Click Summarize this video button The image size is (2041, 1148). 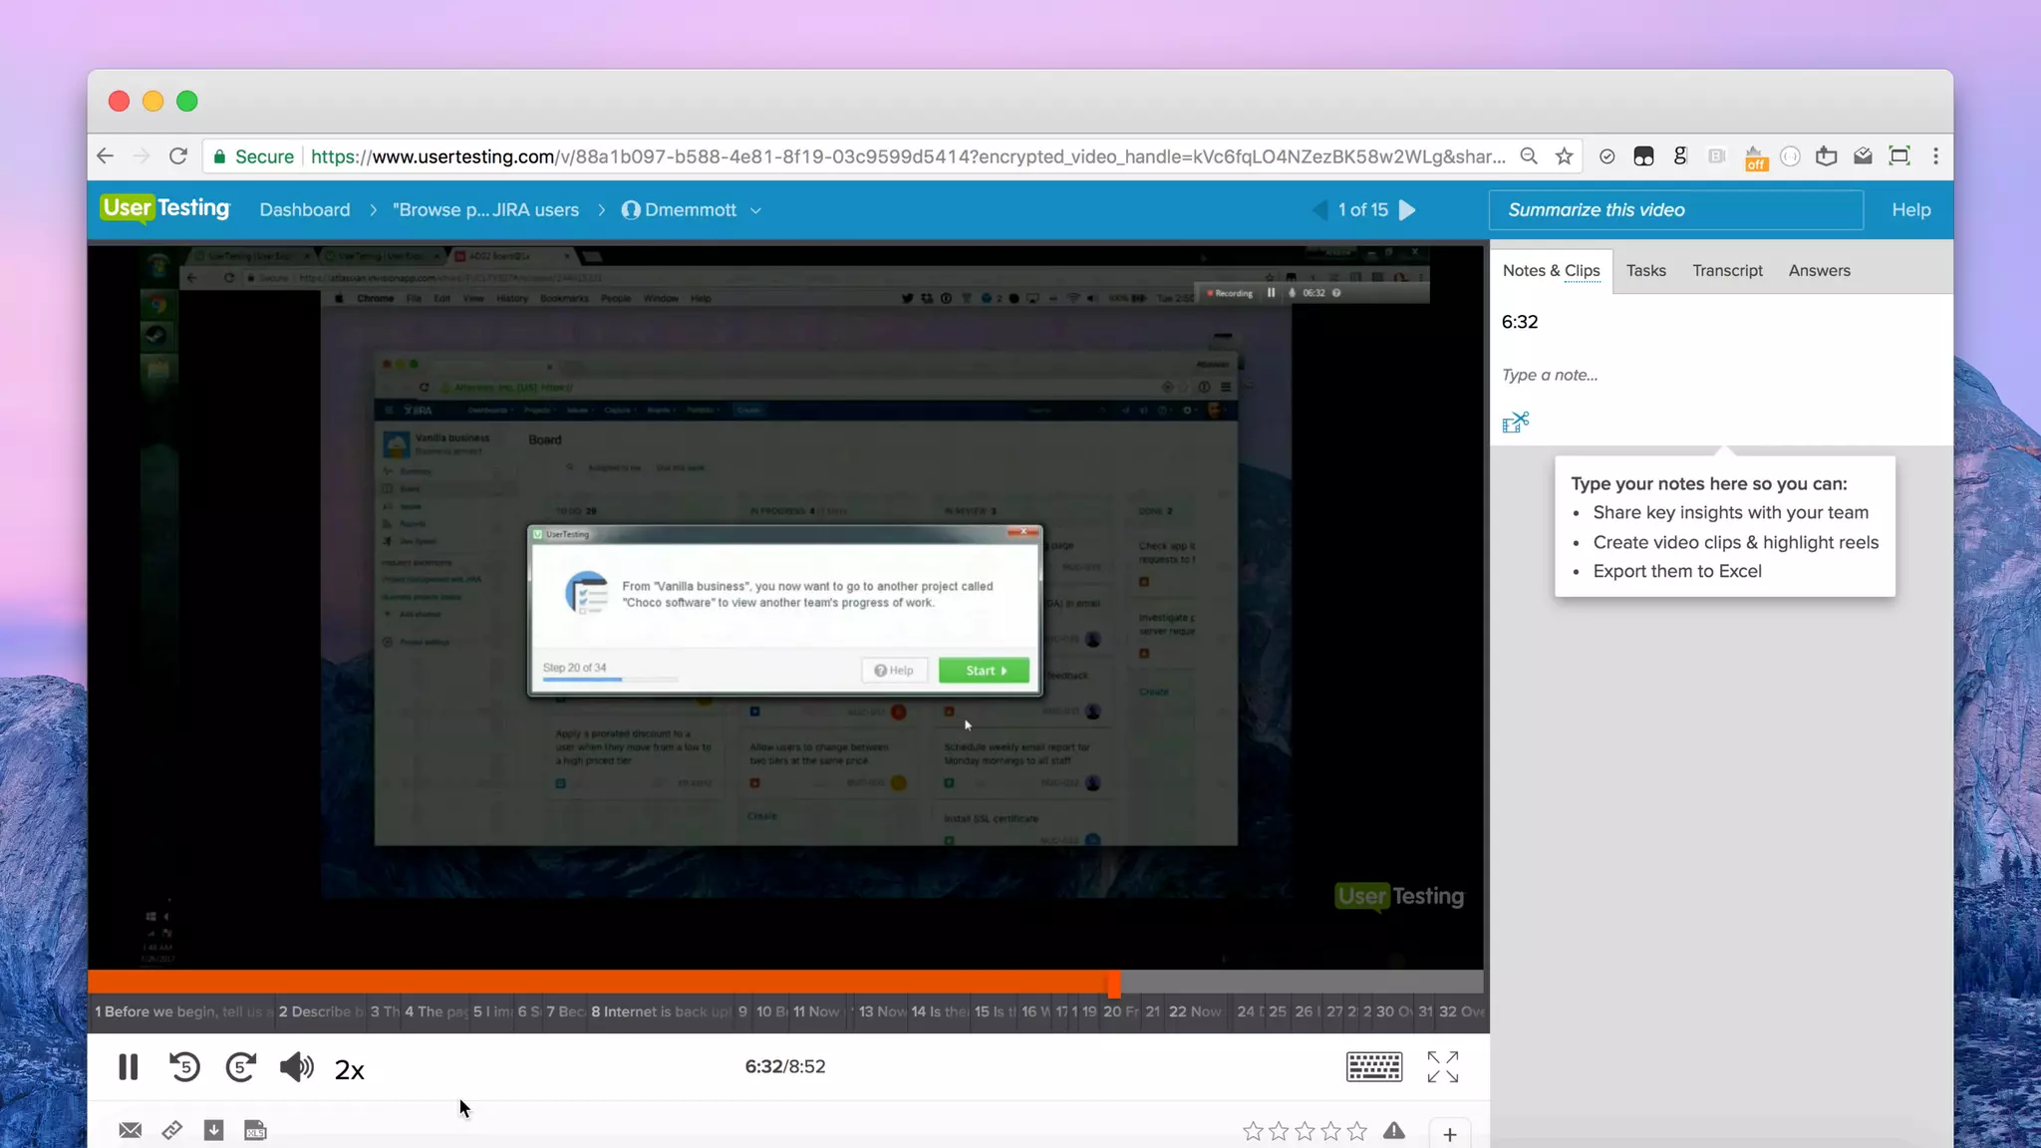1675,210
